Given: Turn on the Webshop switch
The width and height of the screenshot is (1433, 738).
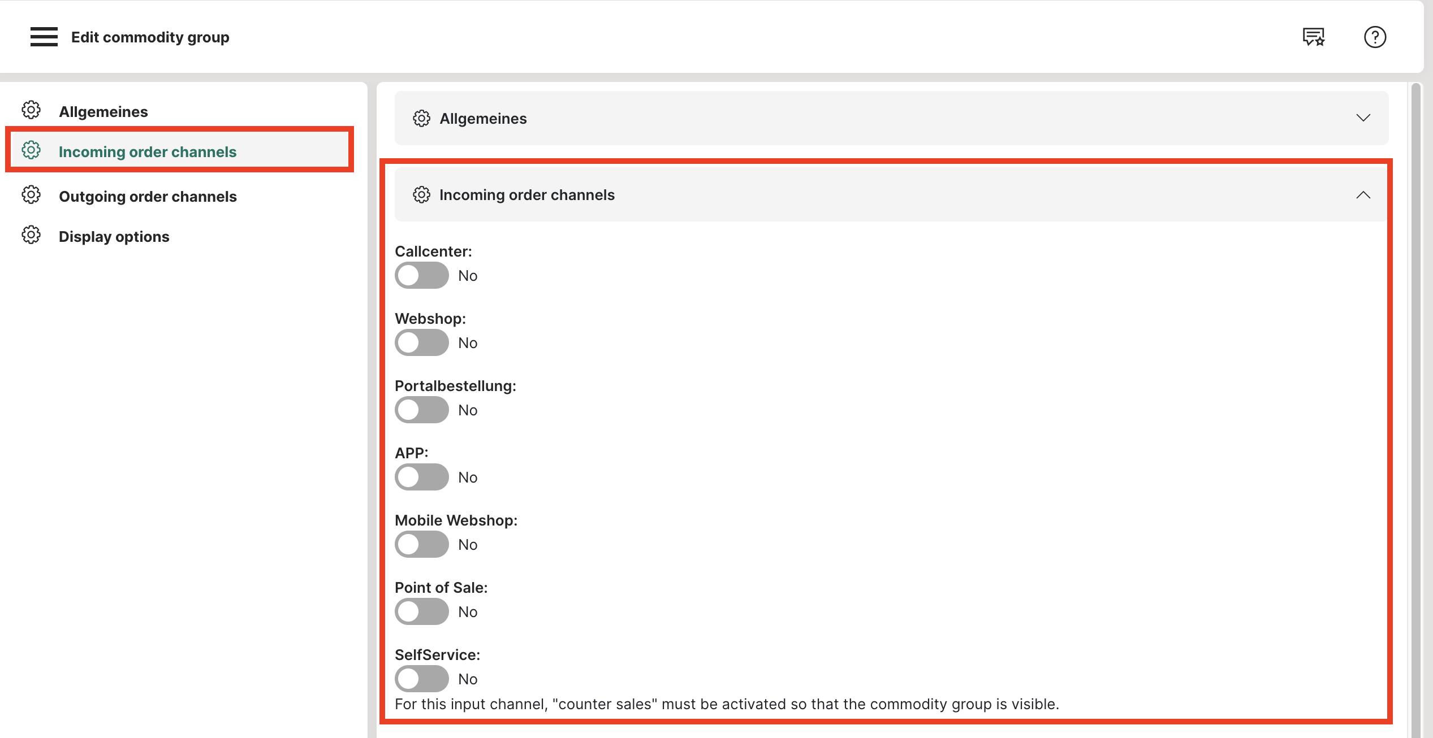Looking at the screenshot, I should pyautogui.click(x=421, y=342).
